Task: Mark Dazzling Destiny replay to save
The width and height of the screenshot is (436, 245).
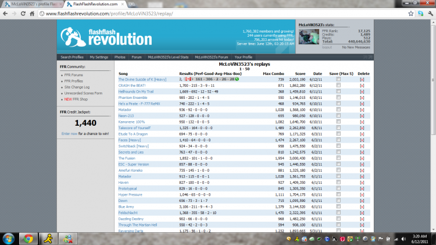Action: click(338, 219)
